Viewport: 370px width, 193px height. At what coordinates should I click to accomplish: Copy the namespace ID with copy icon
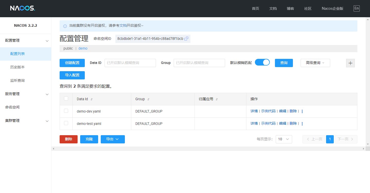tap(187, 39)
